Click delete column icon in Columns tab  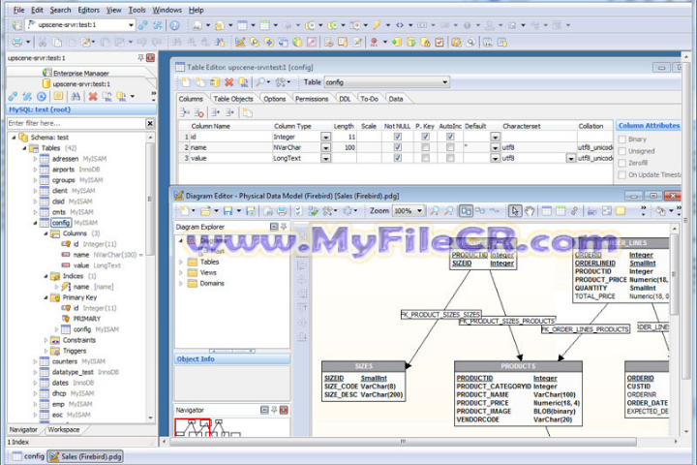198,113
